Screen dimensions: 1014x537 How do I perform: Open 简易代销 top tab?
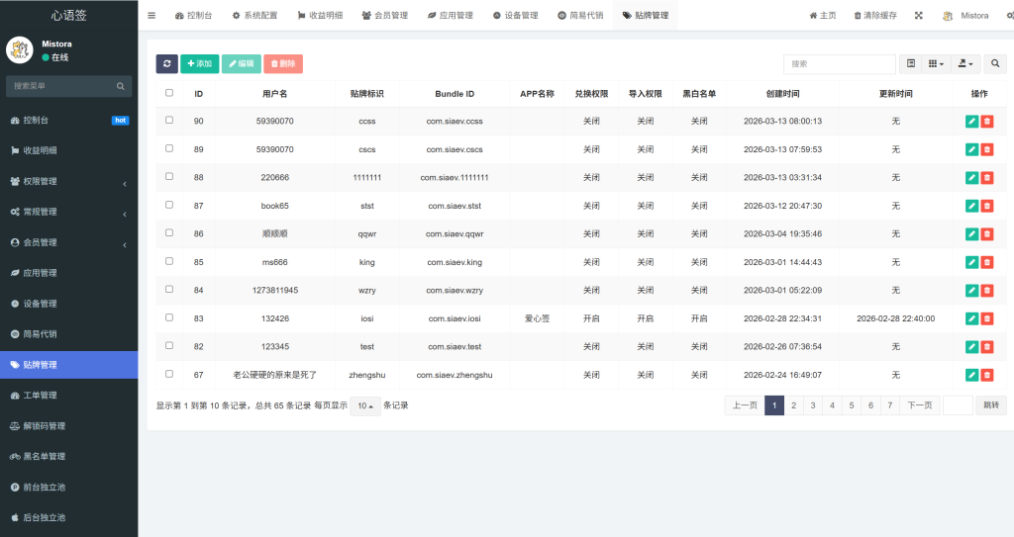coord(580,16)
